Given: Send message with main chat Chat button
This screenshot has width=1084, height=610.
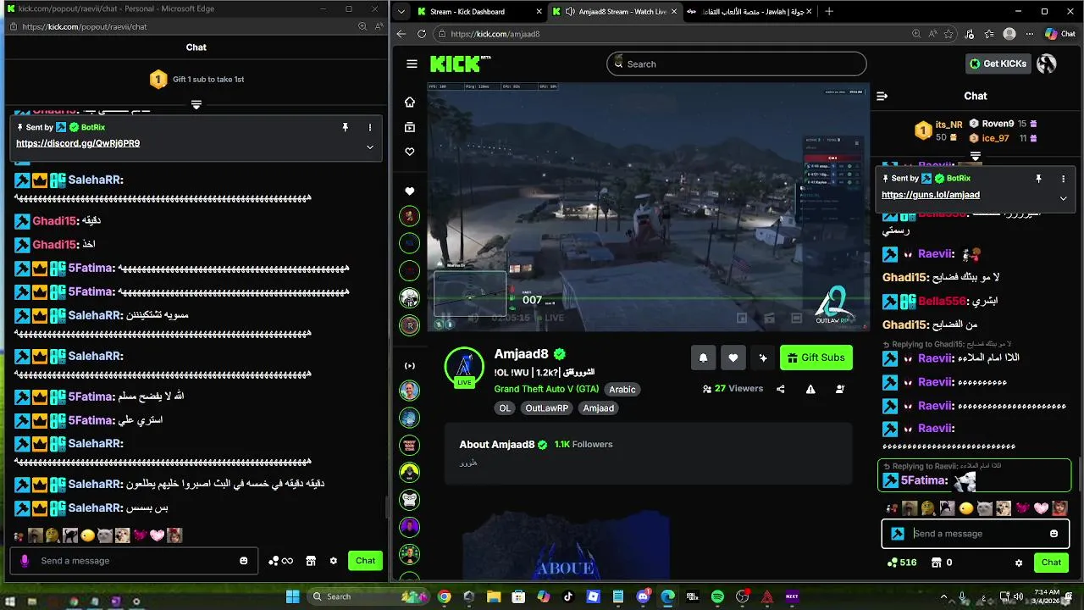Looking at the screenshot, I should tap(1051, 563).
